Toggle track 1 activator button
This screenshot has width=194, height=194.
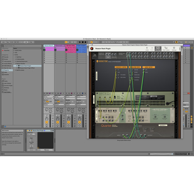click(x=47, y=122)
